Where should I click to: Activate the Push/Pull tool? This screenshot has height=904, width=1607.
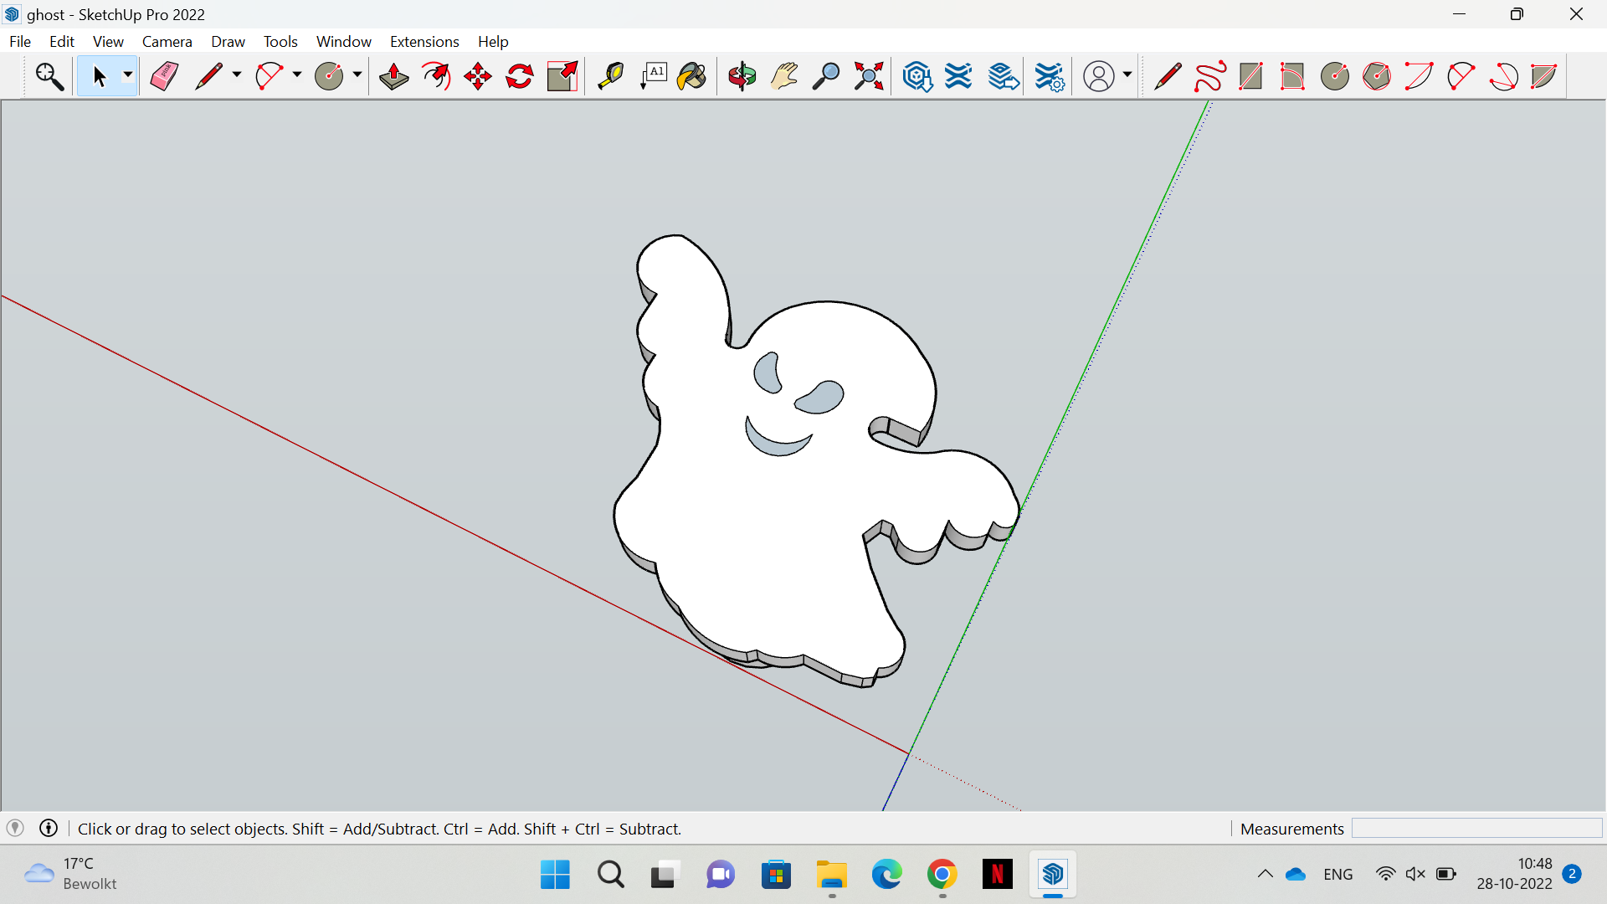point(393,76)
